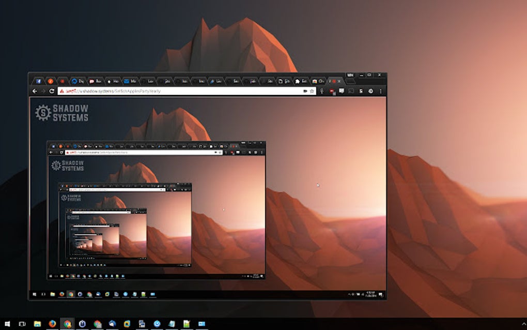This screenshot has height=330, width=527.
Task: Open File Explorer from the taskbar
Action: tap(36, 323)
